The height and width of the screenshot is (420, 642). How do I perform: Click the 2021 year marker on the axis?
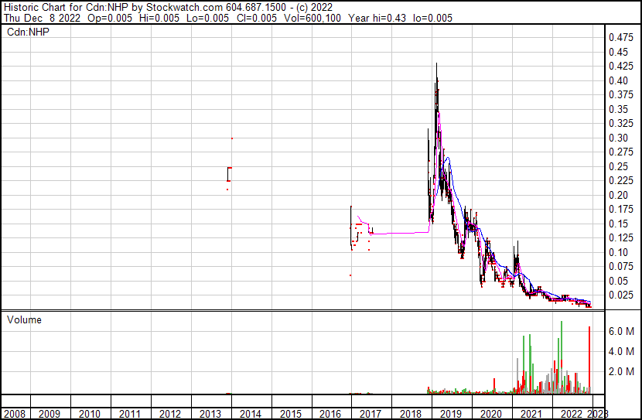pos(531,414)
